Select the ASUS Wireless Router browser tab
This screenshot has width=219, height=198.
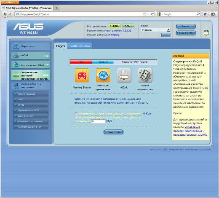[x=27, y=8]
